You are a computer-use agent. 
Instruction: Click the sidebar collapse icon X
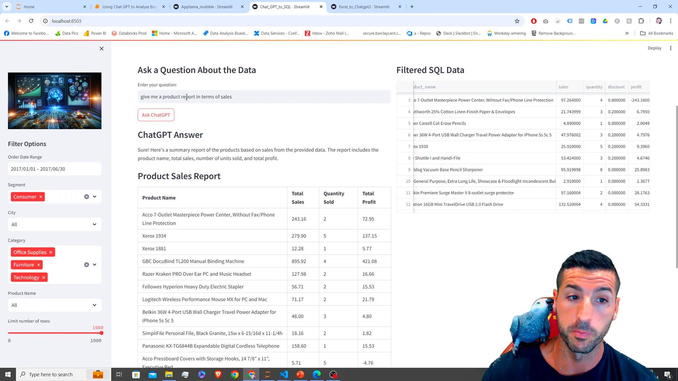pos(101,48)
